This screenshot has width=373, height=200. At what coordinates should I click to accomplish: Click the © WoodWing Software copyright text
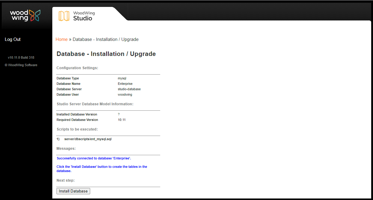coord(21,65)
